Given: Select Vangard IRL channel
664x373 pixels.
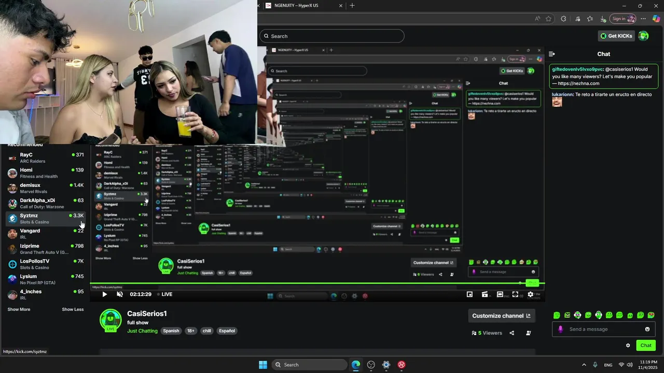Looking at the screenshot, I should coord(46,234).
